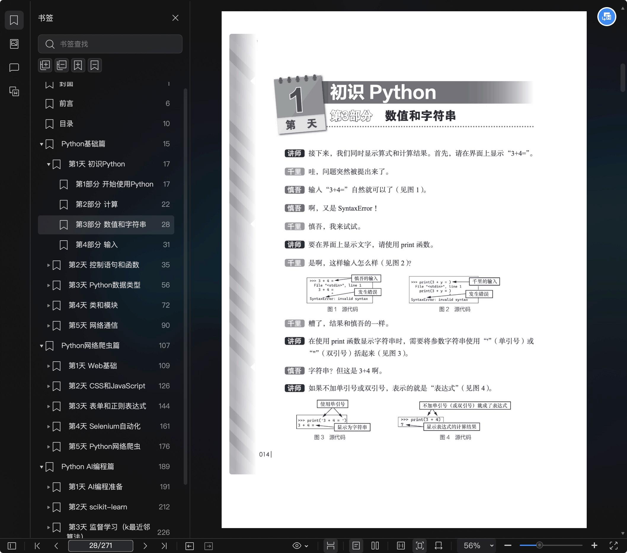Click the 图1 源代码 figure
The height and width of the screenshot is (553, 627).
pyautogui.click(x=344, y=293)
